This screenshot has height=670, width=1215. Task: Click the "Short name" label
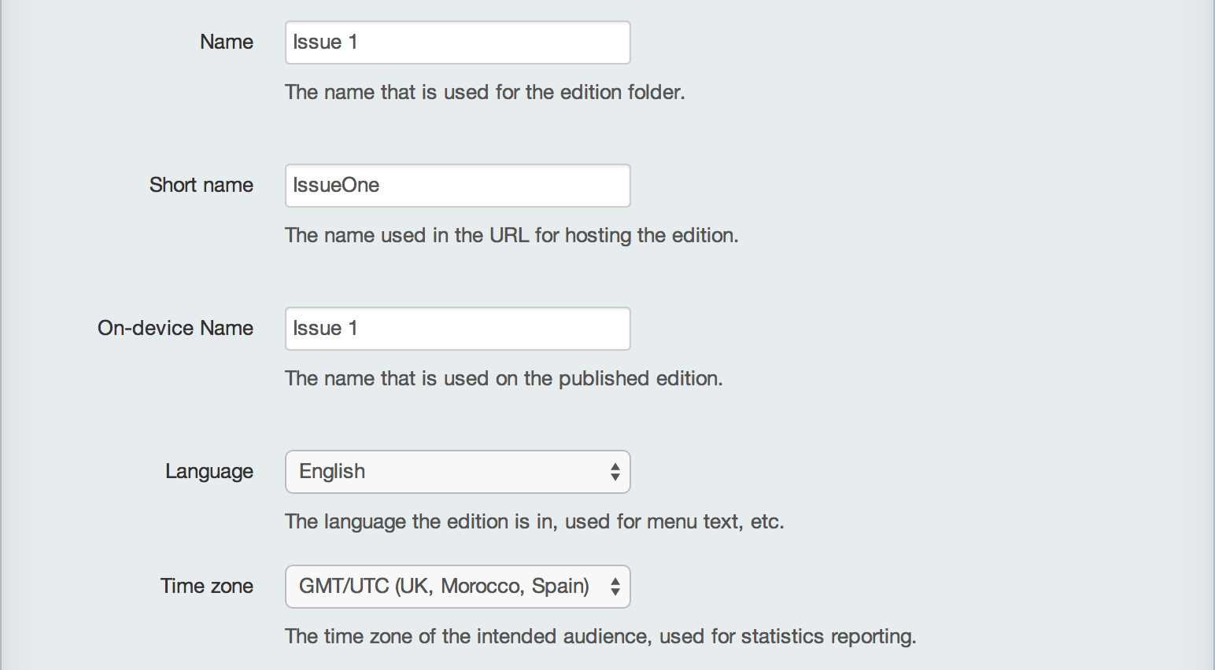coord(201,186)
